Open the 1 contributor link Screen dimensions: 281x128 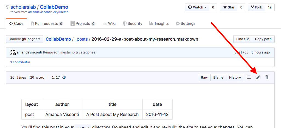click(20, 62)
